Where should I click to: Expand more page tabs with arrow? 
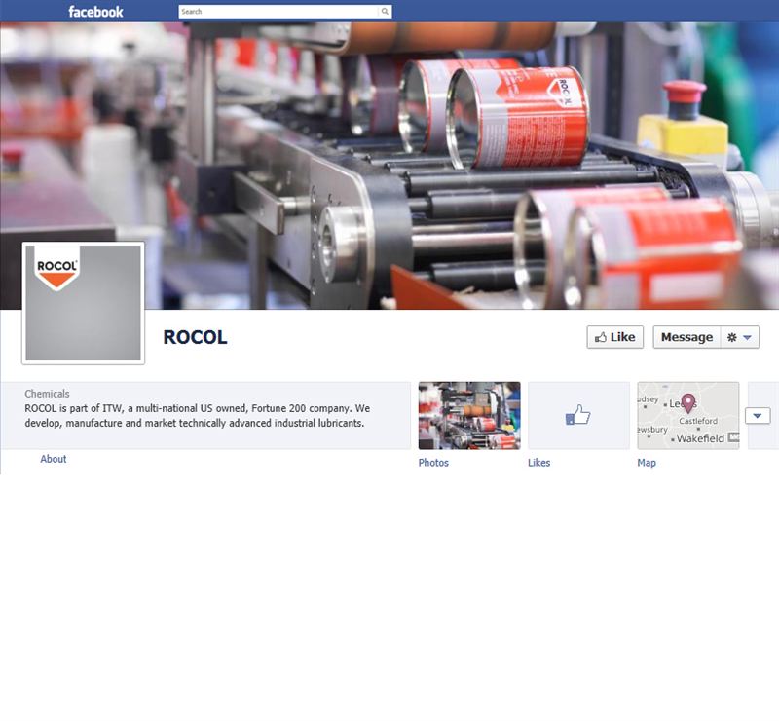(x=759, y=416)
